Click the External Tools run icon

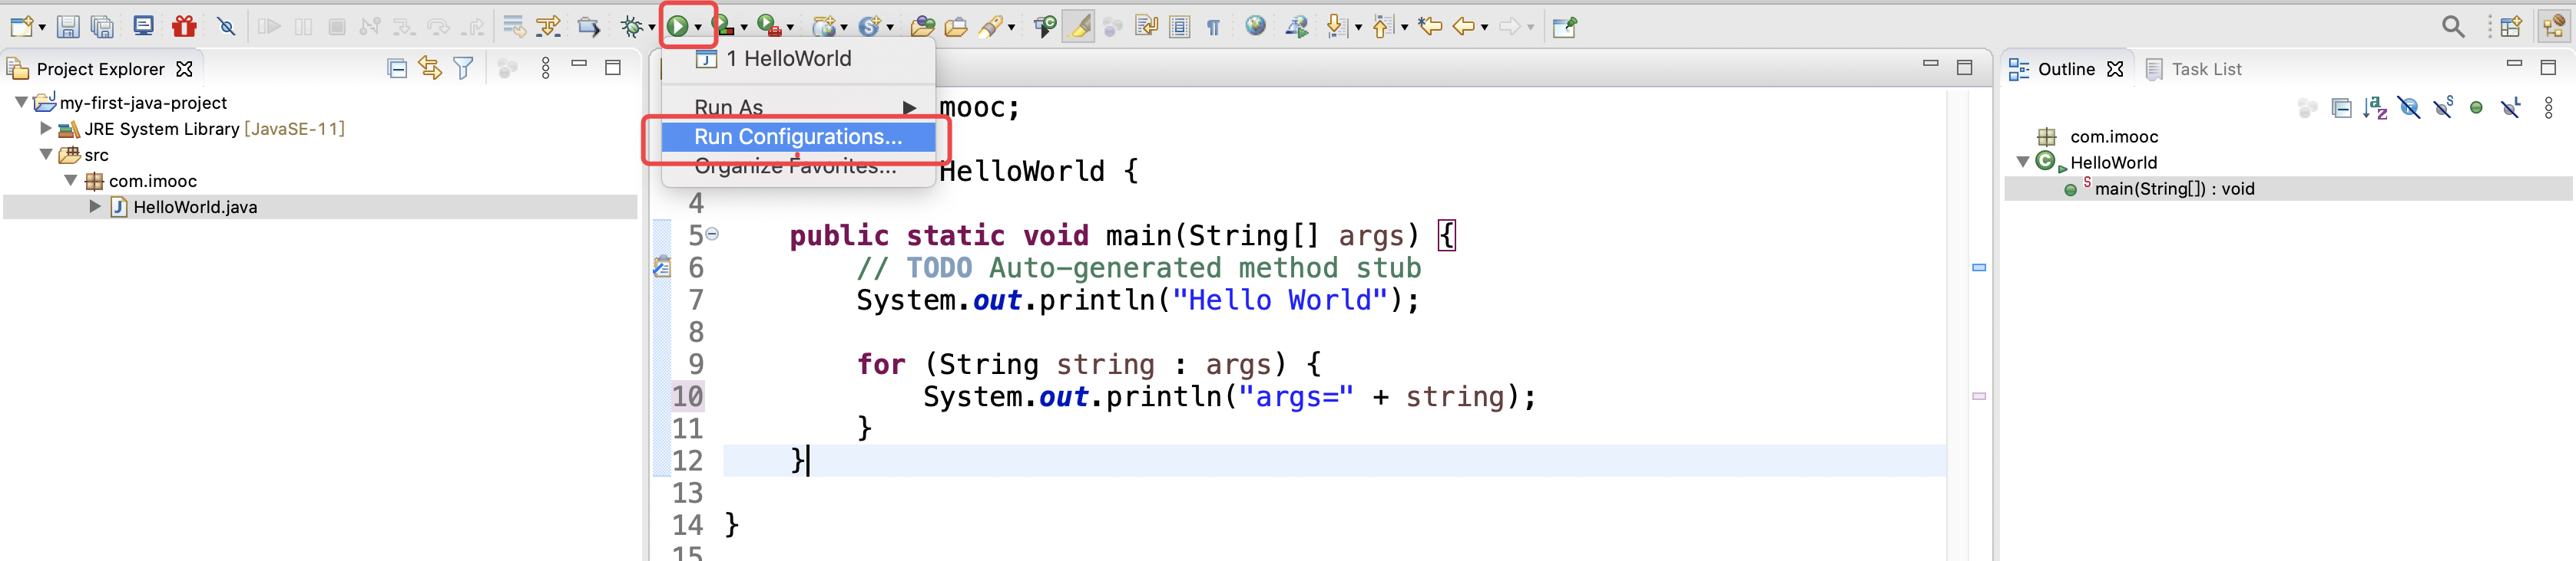[769, 26]
